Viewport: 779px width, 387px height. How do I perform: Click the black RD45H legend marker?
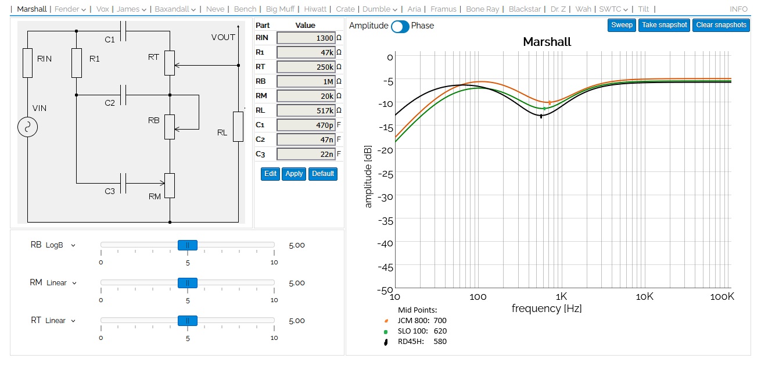[x=386, y=342]
